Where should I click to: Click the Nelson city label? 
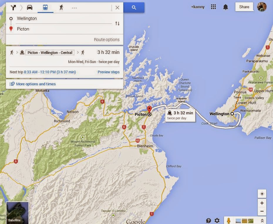click(x=73, y=112)
